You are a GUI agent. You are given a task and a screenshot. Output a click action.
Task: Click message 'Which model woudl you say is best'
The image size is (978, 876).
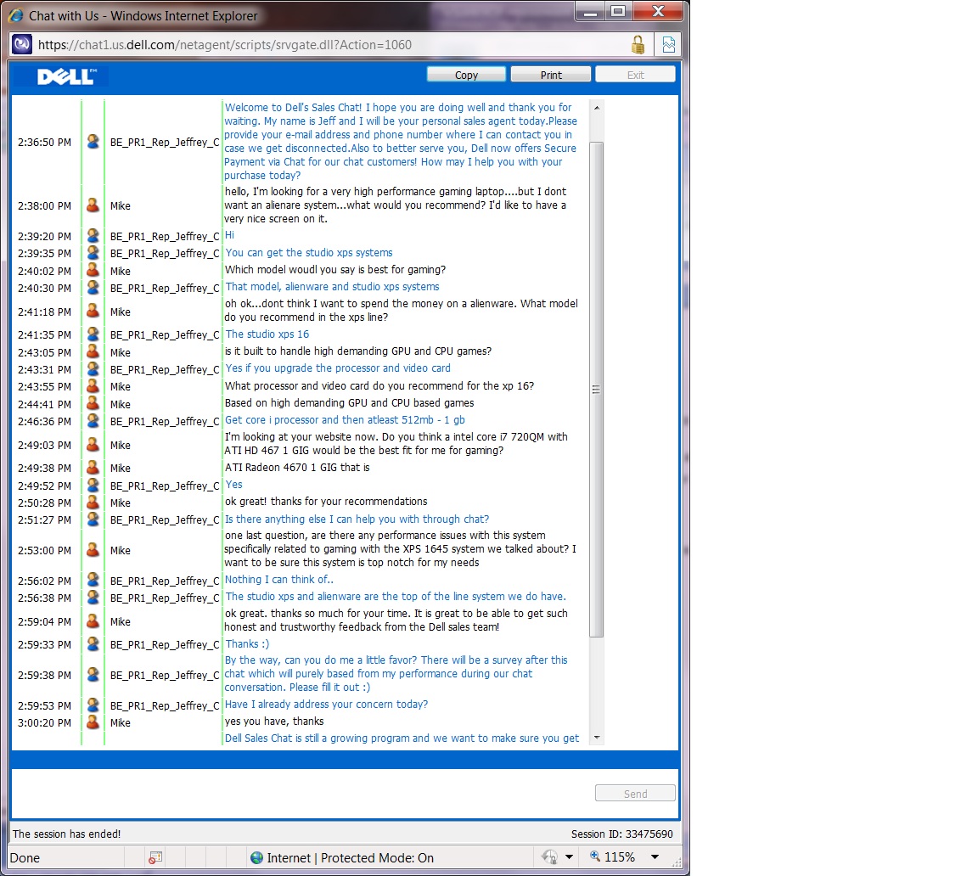click(335, 270)
